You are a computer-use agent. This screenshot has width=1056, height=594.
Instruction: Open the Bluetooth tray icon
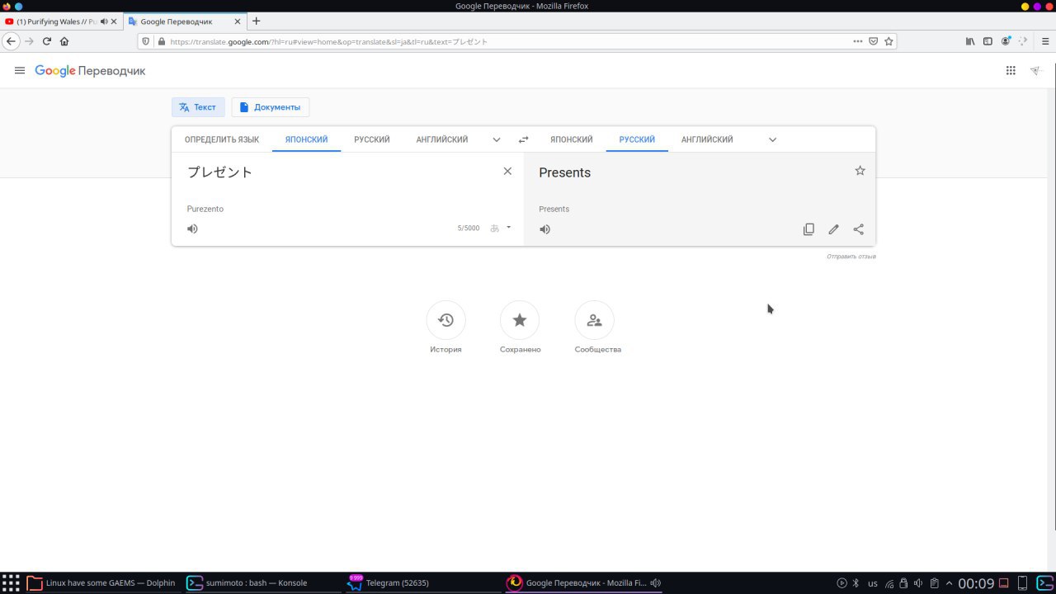(x=856, y=583)
